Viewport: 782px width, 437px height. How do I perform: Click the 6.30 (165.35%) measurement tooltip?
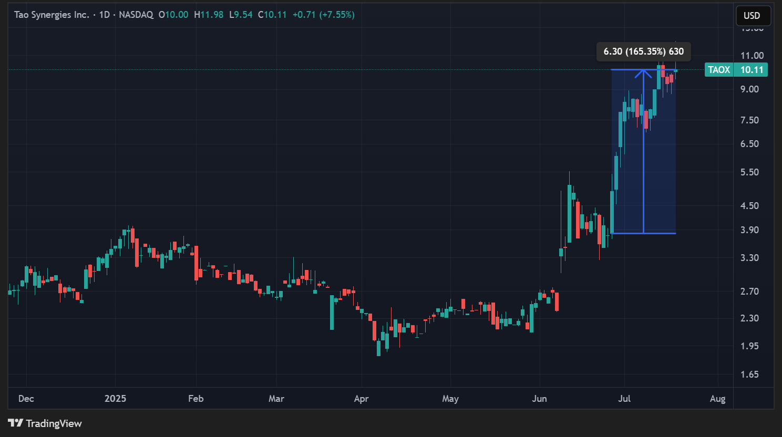tap(643, 51)
